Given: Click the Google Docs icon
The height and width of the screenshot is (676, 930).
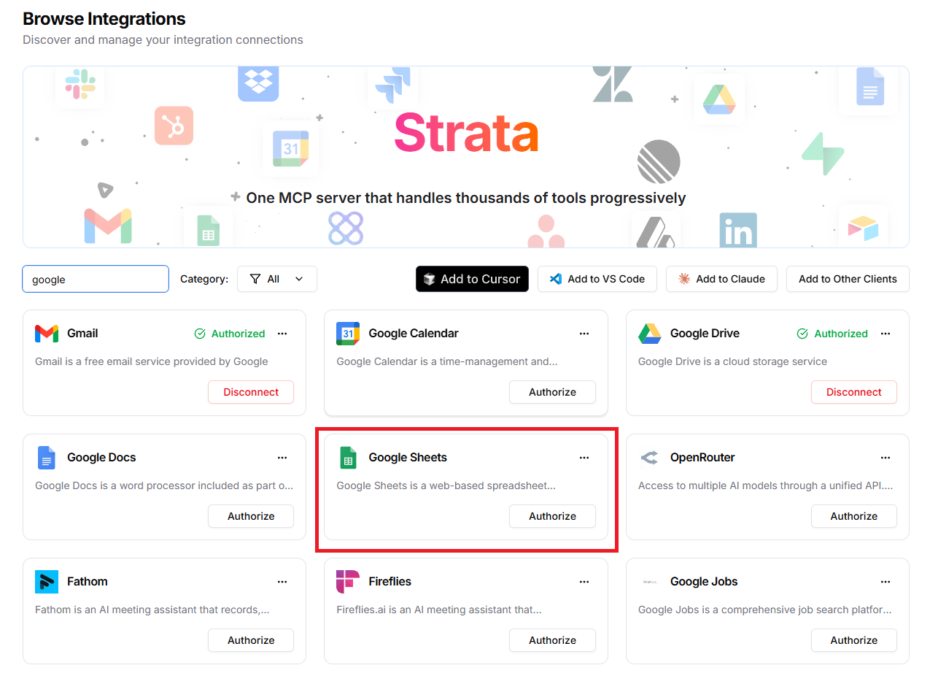Looking at the screenshot, I should (47, 457).
